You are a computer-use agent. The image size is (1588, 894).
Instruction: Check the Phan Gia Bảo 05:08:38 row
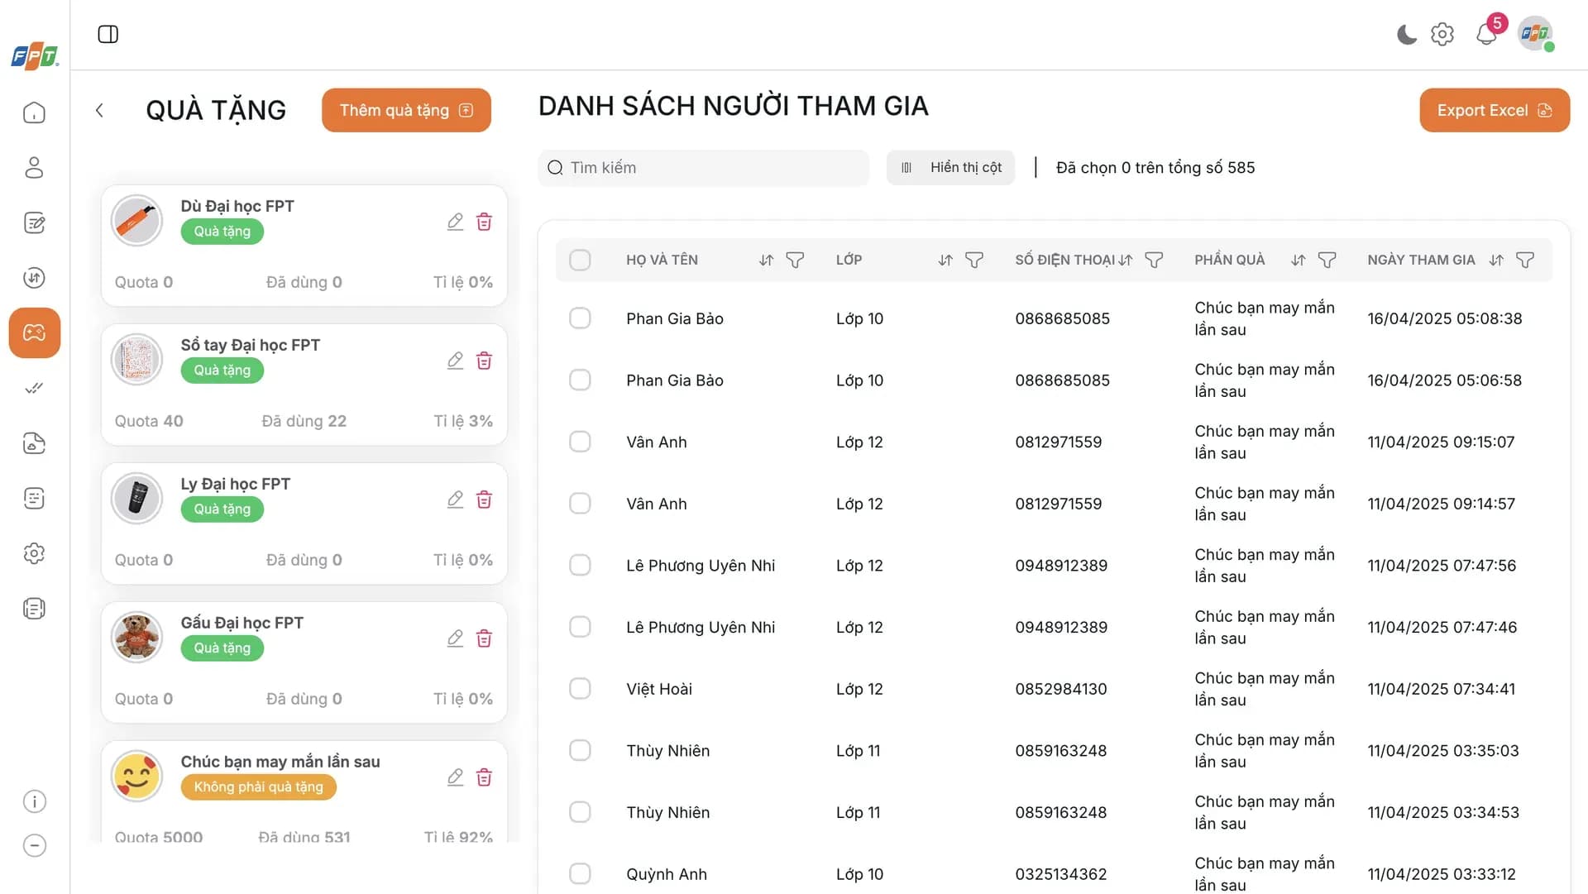tap(580, 318)
